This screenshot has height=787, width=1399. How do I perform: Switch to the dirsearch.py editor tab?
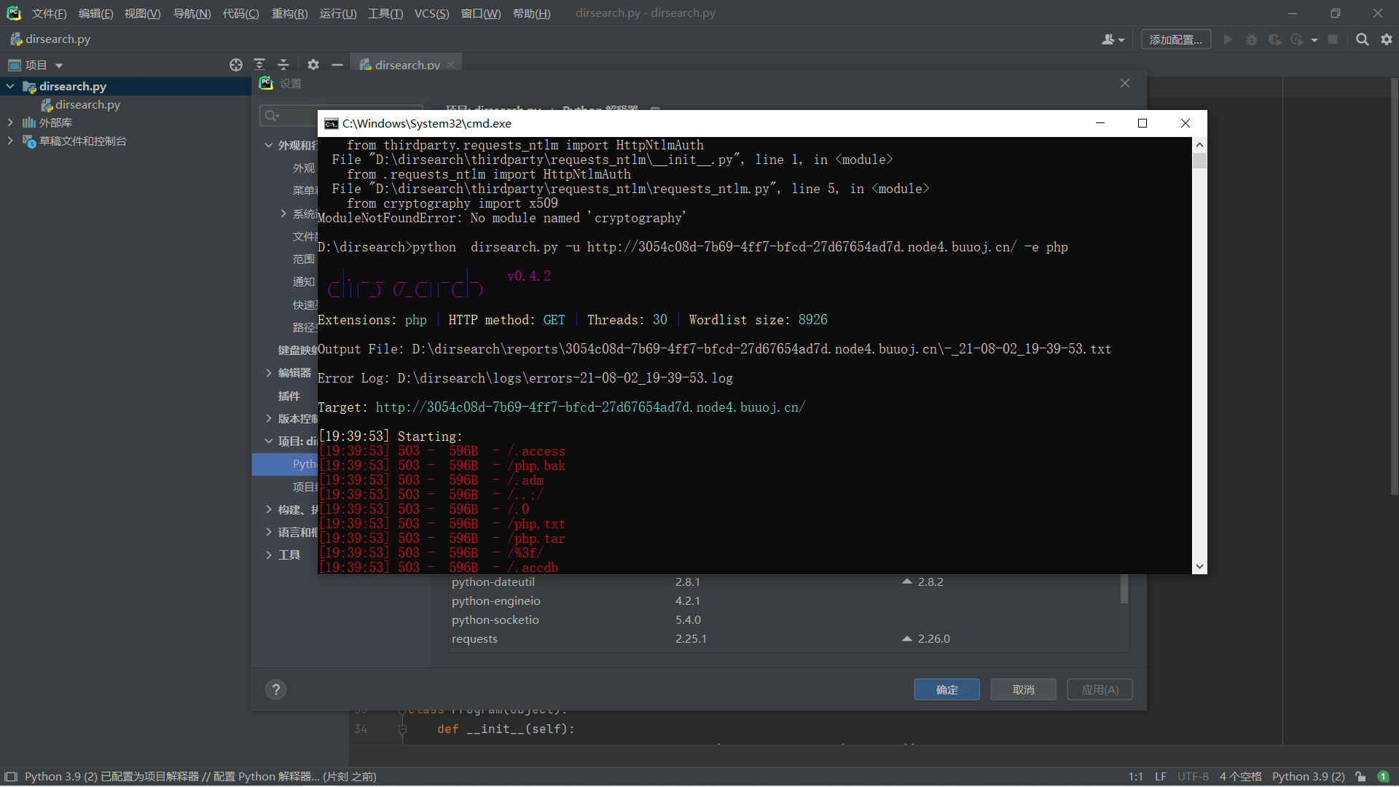[407, 65]
